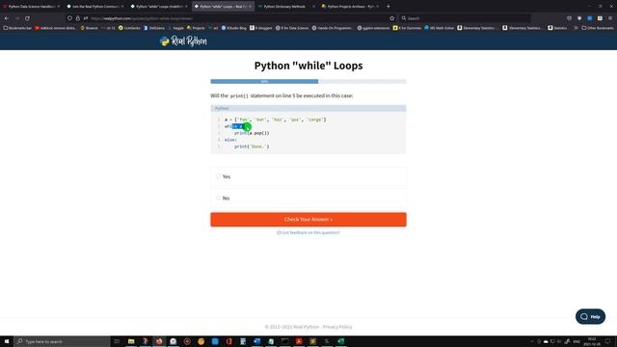Click the Check Your Answer button

pos(308,219)
